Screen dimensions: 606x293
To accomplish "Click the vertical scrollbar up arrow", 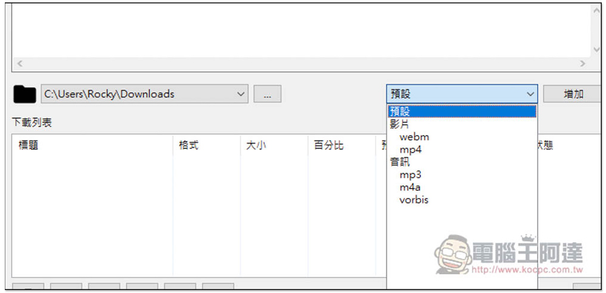I will (x=596, y=11).
